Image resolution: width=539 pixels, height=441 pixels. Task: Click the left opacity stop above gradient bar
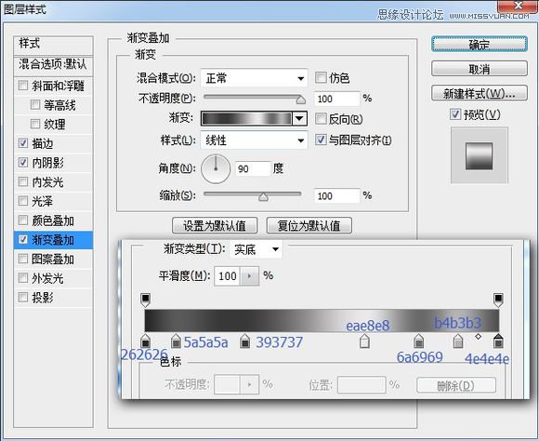[x=145, y=301]
